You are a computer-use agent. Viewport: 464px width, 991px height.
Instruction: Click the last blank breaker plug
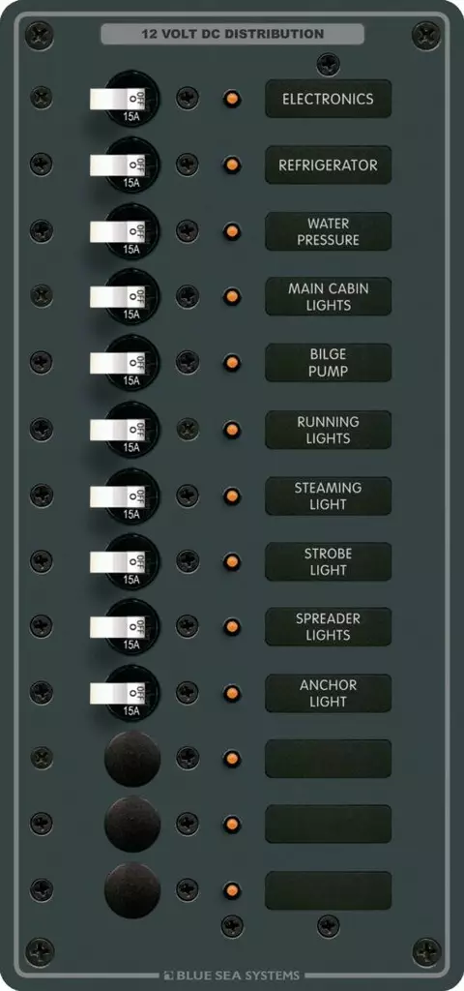pos(132,890)
